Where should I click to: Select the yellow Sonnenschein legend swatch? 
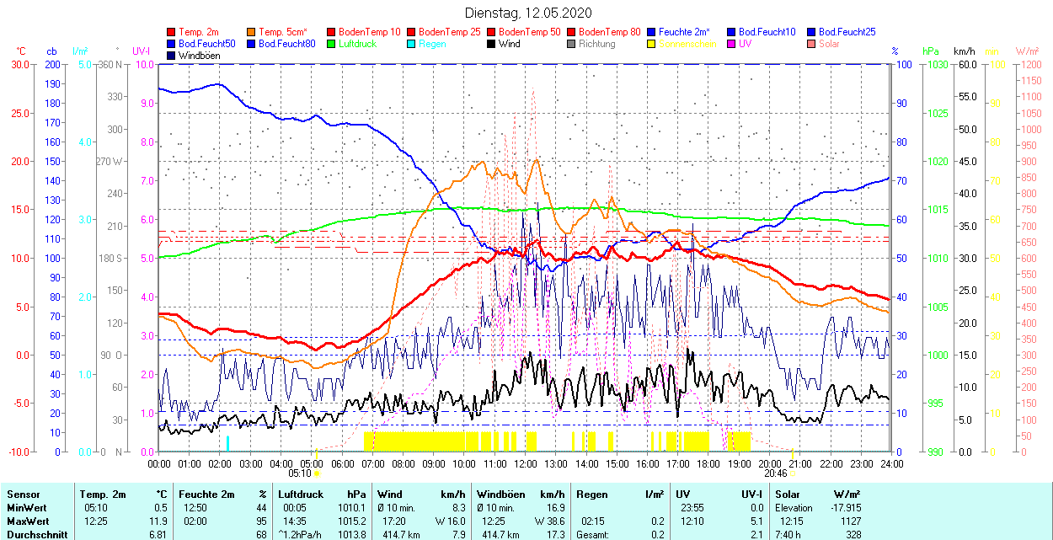tap(650, 44)
